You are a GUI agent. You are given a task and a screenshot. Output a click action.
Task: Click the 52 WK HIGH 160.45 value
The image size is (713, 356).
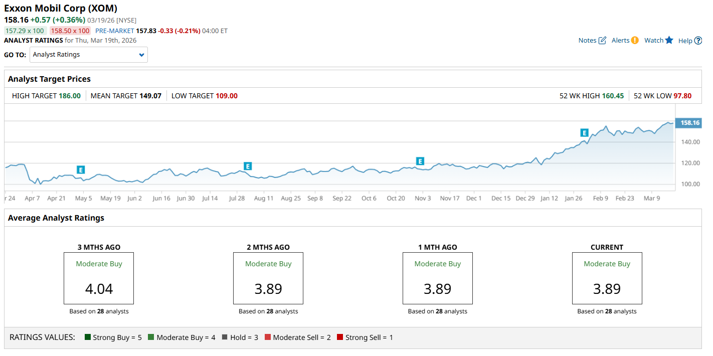pos(613,96)
